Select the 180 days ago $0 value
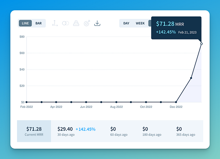220x159 pixels. tap(145, 129)
